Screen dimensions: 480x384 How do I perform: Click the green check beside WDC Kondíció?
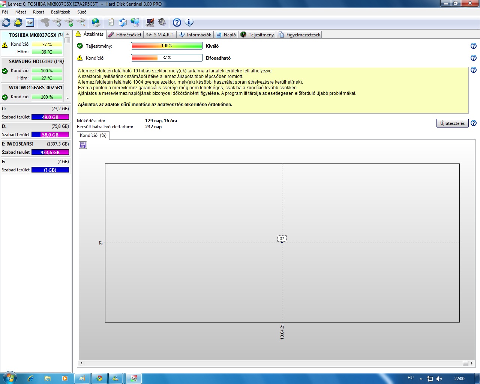point(5,97)
